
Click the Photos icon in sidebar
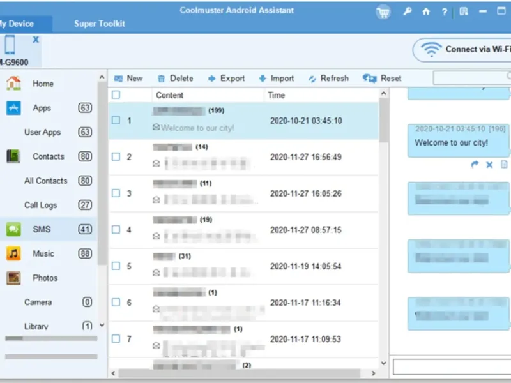(x=13, y=278)
